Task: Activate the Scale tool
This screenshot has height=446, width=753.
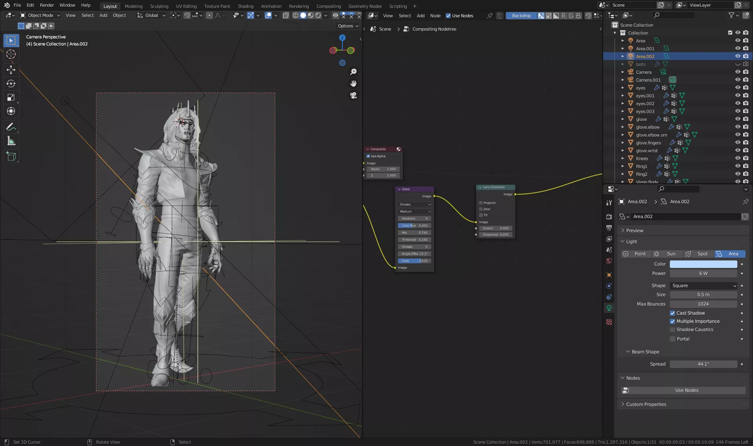Action: click(x=11, y=98)
